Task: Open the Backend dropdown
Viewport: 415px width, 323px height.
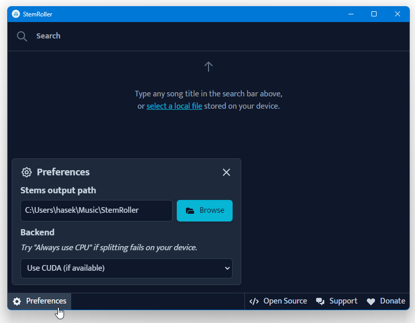Action: [x=127, y=268]
